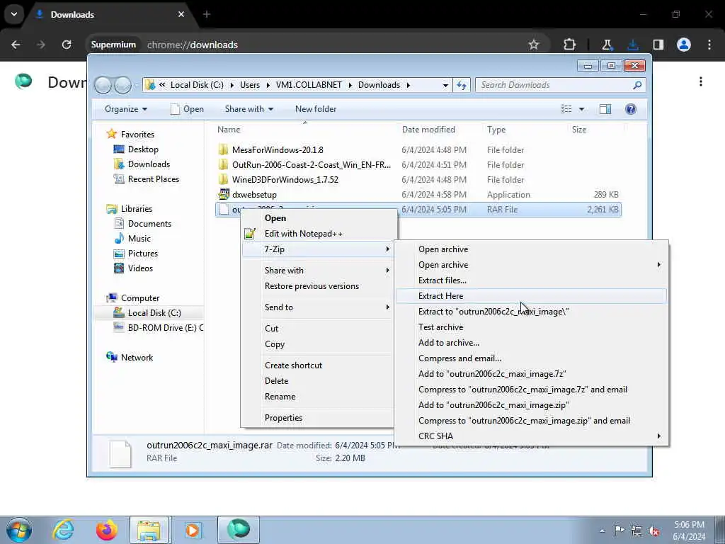Open the 7-Zip context submenu
Viewport: 725px width, 544px height.
point(318,249)
